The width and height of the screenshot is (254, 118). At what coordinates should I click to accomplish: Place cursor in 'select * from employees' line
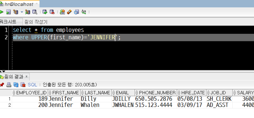click(49, 30)
